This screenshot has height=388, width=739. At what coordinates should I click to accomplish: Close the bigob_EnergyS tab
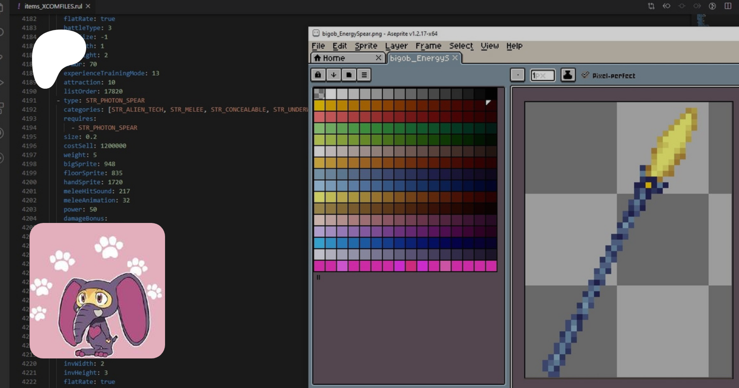pos(455,58)
